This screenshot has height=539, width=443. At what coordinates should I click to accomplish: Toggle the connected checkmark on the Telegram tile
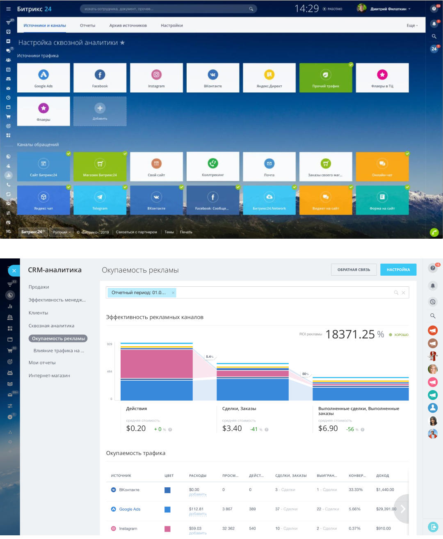click(x=125, y=187)
